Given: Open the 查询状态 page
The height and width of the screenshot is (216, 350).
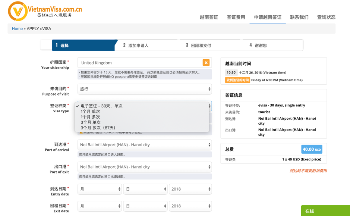Looking at the screenshot, I should (326, 17).
